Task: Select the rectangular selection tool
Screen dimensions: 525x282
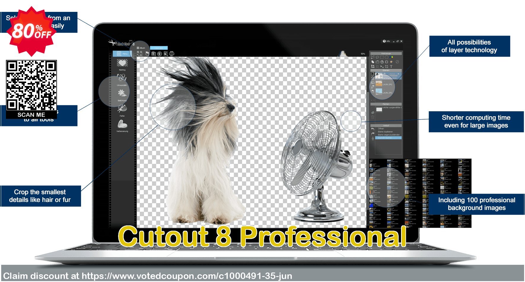Action: coord(382,57)
